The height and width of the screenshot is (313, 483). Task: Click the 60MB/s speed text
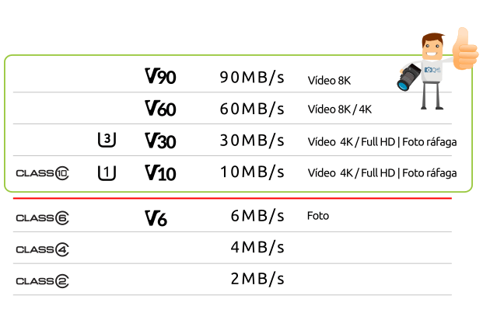click(252, 109)
